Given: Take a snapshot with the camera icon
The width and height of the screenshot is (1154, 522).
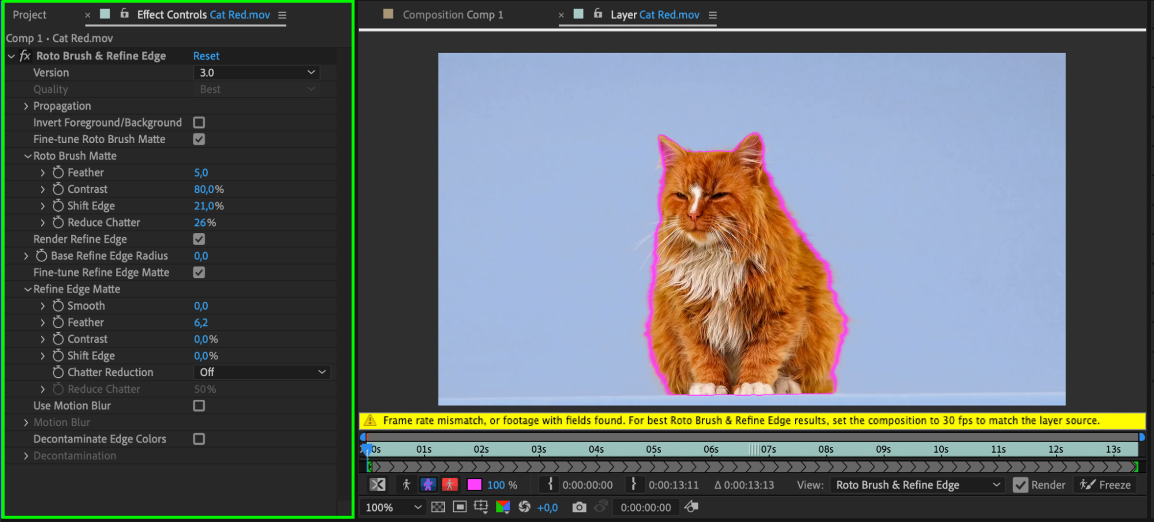Looking at the screenshot, I should point(579,507).
